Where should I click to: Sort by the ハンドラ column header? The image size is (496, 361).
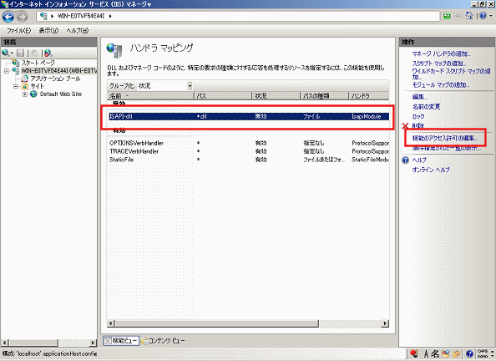(x=369, y=95)
